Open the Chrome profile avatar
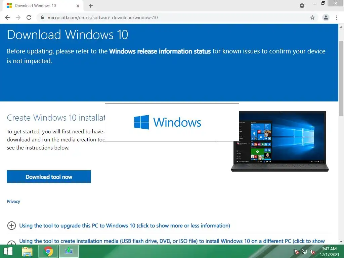This screenshot has width=344, height=258. click(x=326, y=17)
